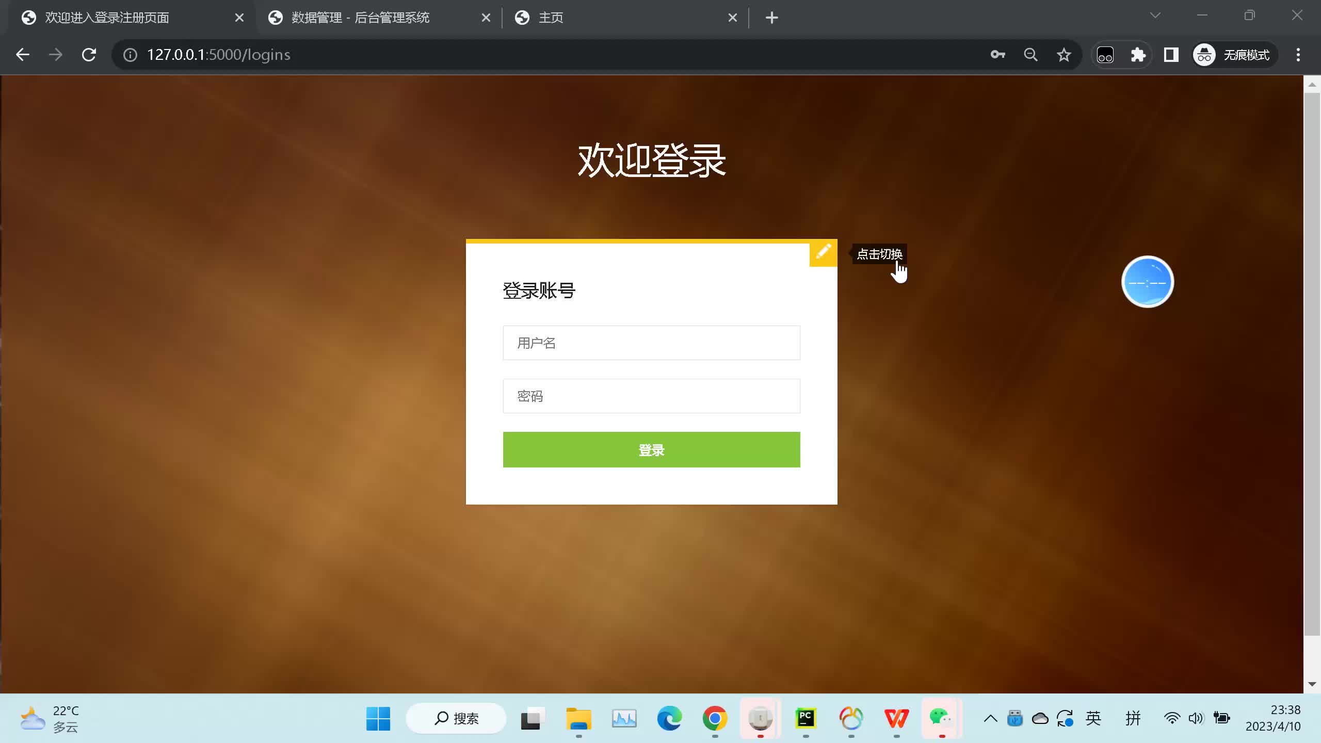Open the browser side panel icon
Image resolution: width=1321 pixels, height=743 pixels.
pyautogui.click(x=1170, y=54)
